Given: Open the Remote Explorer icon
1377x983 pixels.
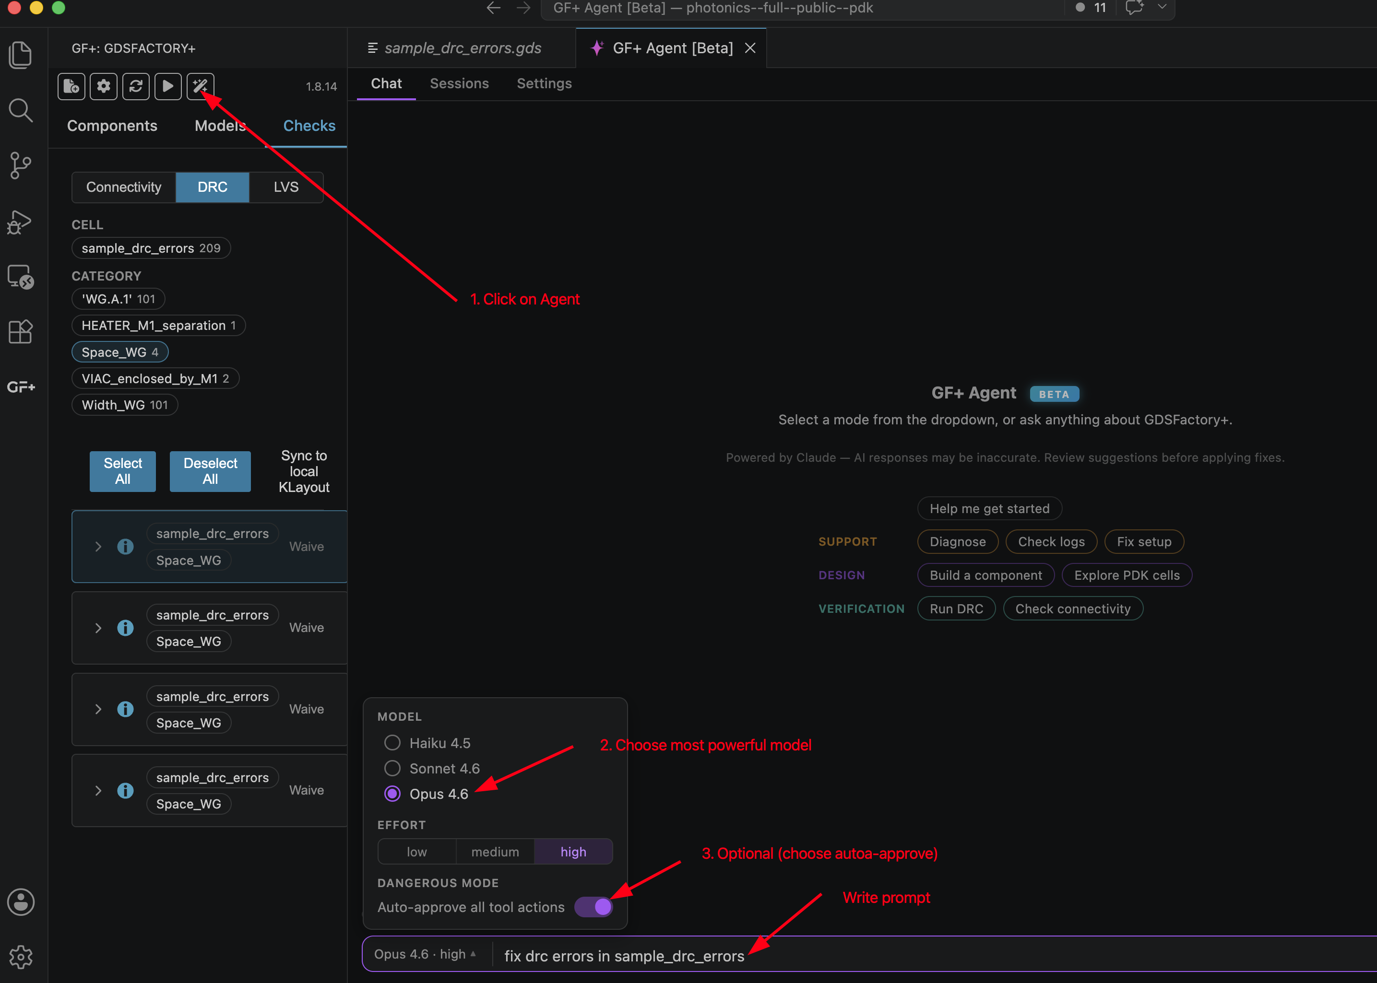Looking at the screenshot, I should point(21,277).
